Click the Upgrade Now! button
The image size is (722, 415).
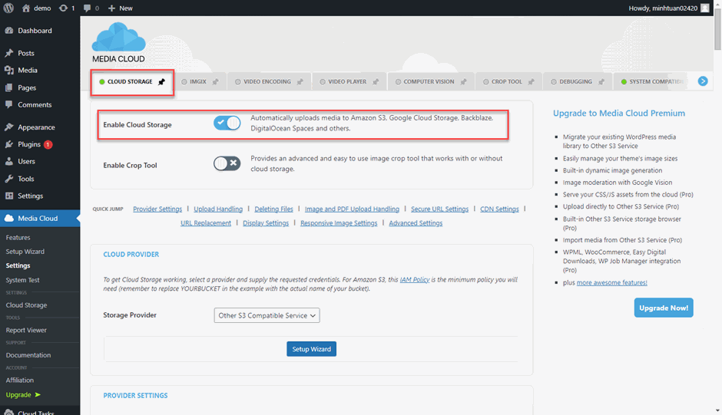tap(664, 308)
